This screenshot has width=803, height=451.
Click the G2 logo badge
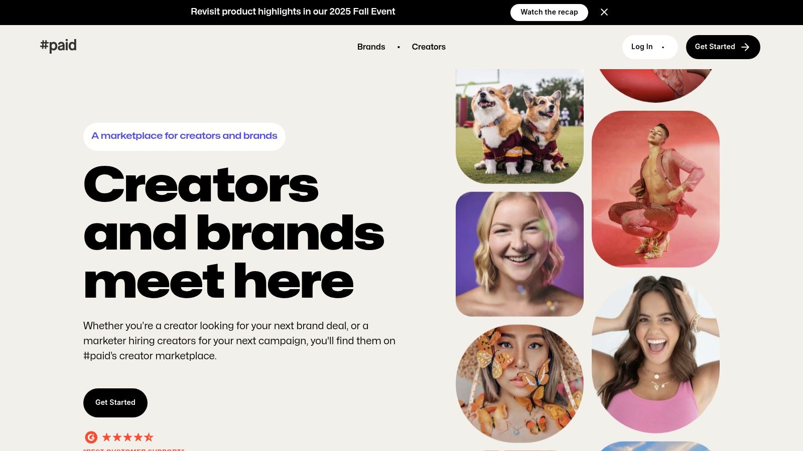91,437
